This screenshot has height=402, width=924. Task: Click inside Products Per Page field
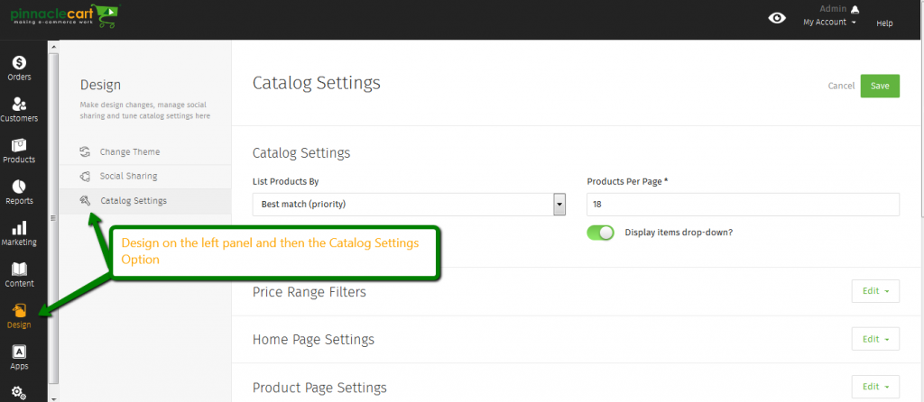pos(744,205)
